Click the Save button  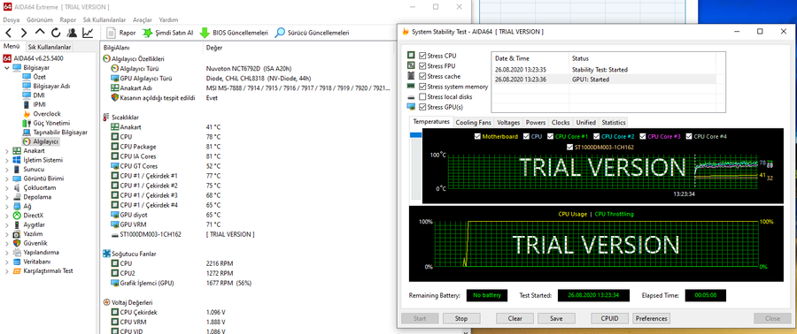tap(556, 318)
